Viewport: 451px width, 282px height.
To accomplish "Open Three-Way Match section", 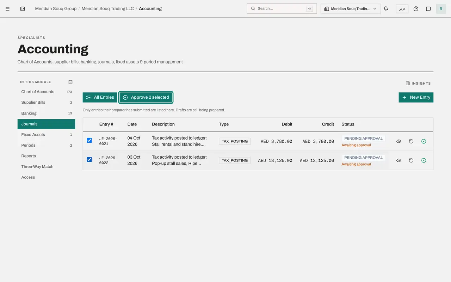I will (46, 167).
